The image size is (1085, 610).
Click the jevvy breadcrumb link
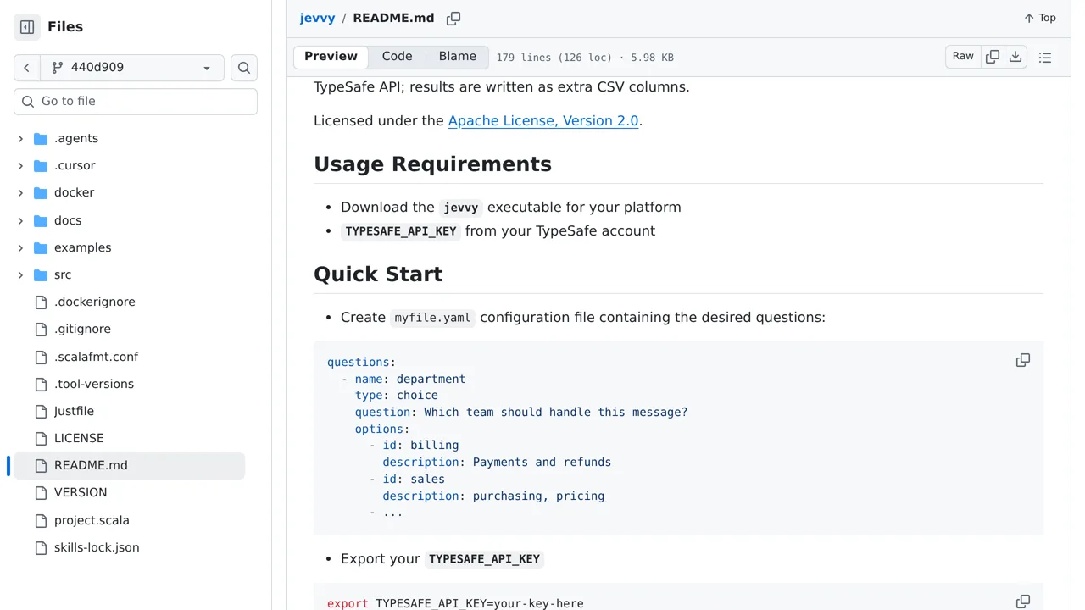pos(317,19)
